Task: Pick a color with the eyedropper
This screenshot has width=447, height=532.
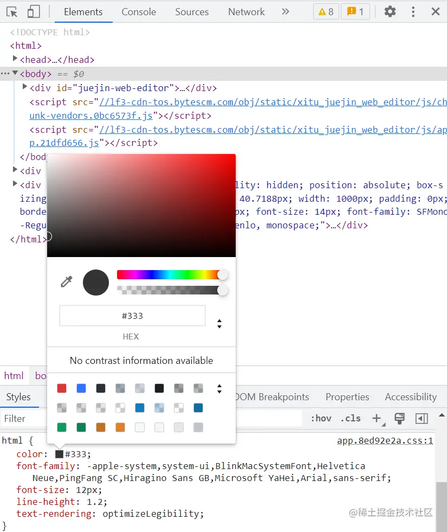Action: (x=67, y=281)
